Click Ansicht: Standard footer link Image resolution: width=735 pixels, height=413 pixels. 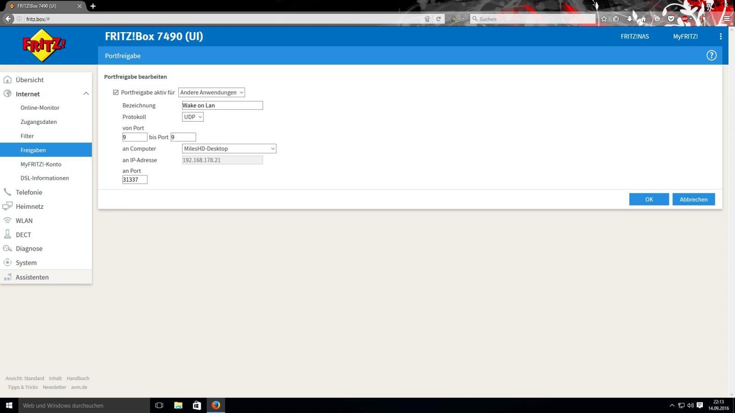pyautogui.click(x=25, y=379)
